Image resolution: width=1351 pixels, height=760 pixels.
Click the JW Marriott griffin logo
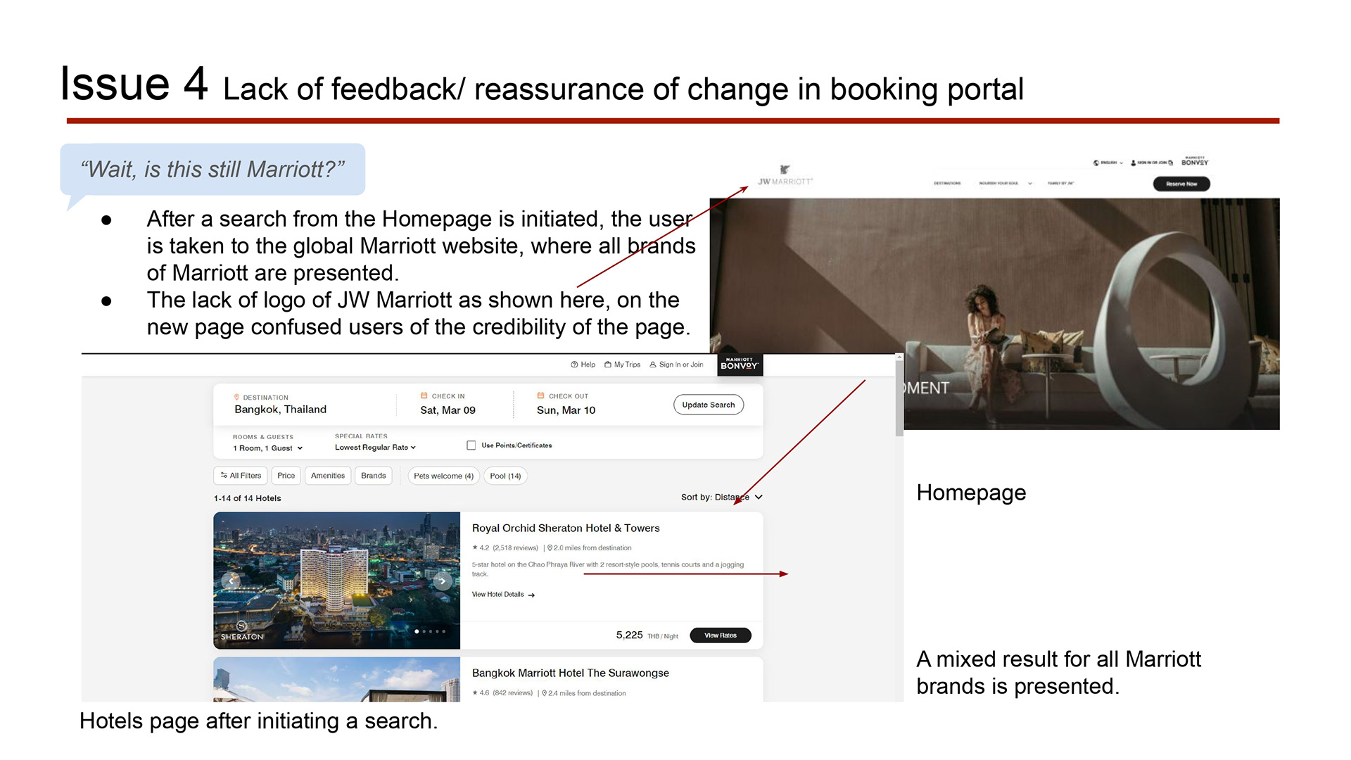[x=785, y=170]
